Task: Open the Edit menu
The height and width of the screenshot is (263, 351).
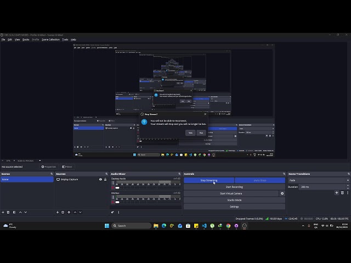Action: tap(10, 39)
